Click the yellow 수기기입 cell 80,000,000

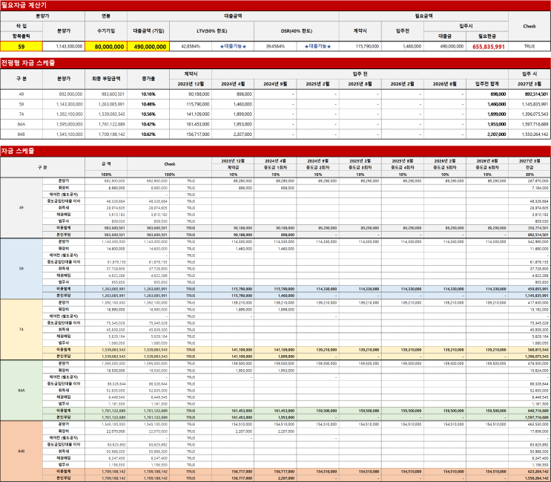coord(106,47)
